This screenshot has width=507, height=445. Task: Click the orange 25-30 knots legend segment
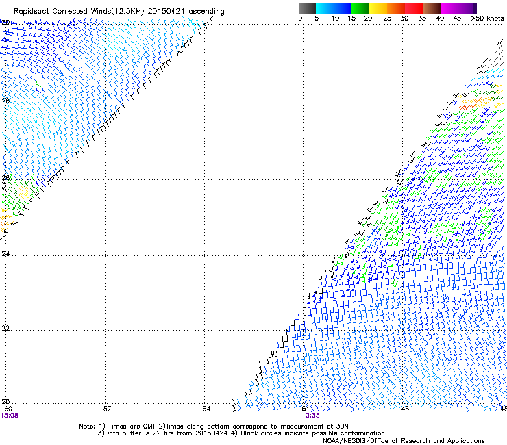point(396,8)
